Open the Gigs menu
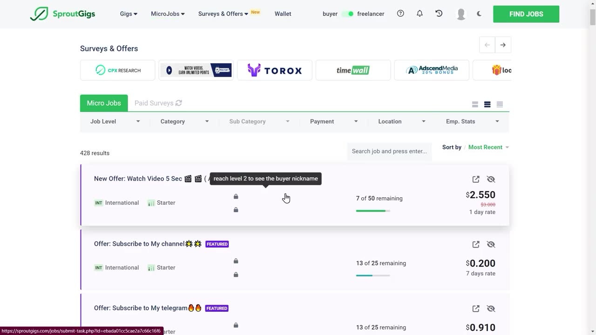The height and width of the screenshot is (335, 596). pos(129,14)
